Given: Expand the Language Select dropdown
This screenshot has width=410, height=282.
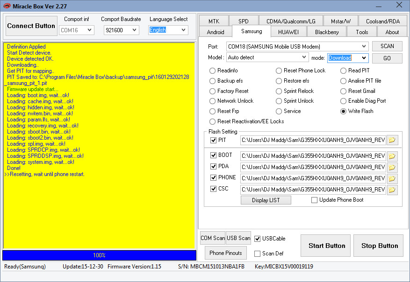Looking at the screenshot, I should pyautogui.click(x=183, y=30).
